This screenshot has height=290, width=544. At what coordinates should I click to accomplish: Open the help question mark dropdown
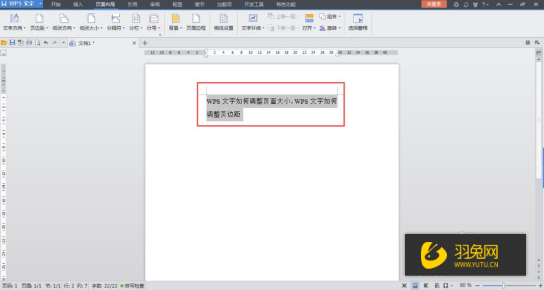pyautogui.click(x=485, y=4)
